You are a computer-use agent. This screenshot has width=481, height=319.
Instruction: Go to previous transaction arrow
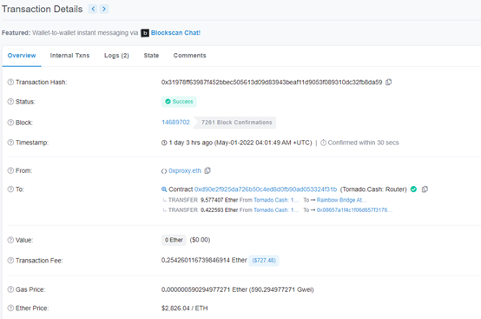point(93,9)
